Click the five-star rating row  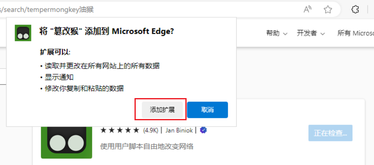pyautogui.click(x=120, y=131)
